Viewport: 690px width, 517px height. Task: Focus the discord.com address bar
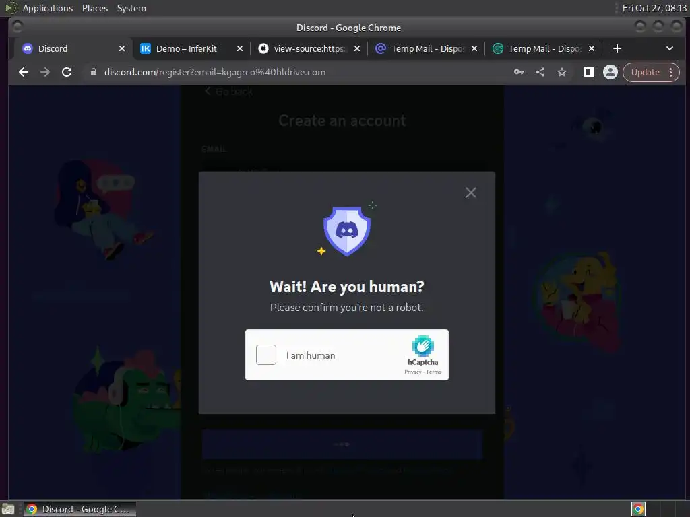coord(299,72)
